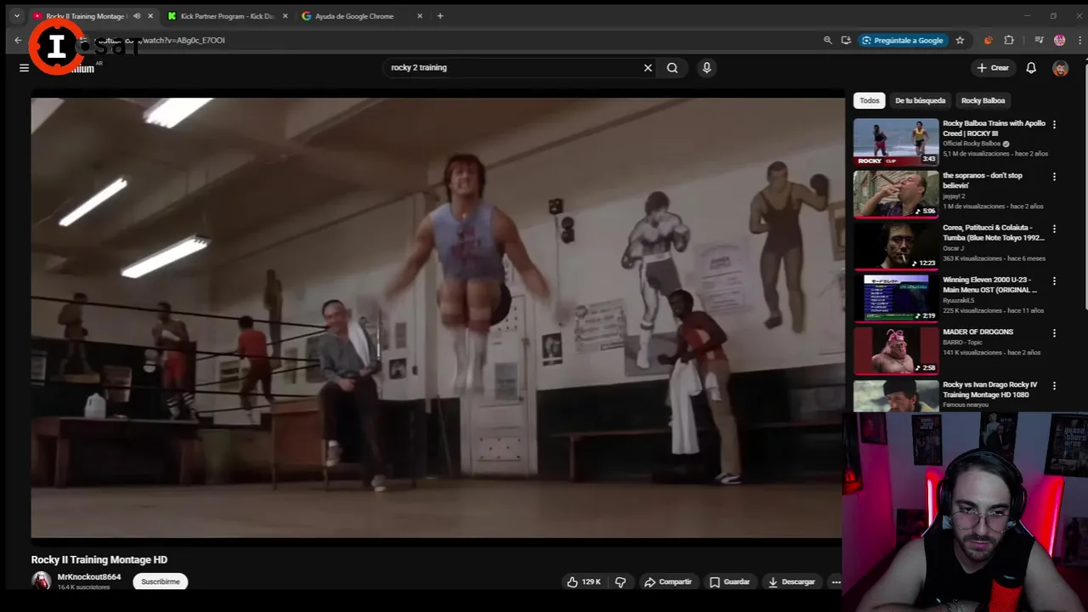1088x612 pixels.
Task: Select the Rocky Balboa filter chip
Action: (983, 100)
